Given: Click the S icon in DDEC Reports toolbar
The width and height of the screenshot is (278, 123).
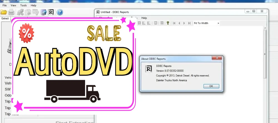Looking at the screenshot, I should coord(139,23).
